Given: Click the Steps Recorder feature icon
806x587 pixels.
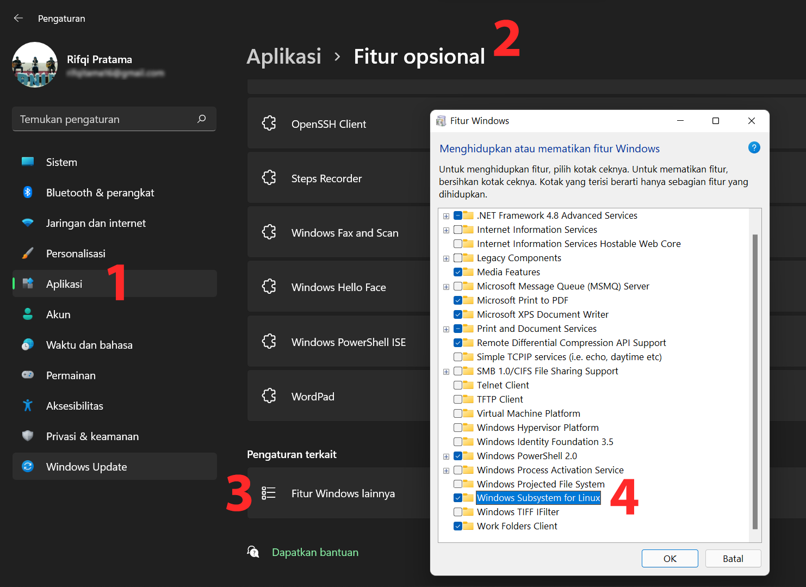Looking at the screenshot, I should click(x=269, y=177).
